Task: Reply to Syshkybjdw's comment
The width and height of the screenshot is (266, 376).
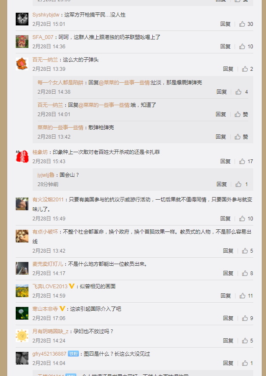Action: pos(225,24)
